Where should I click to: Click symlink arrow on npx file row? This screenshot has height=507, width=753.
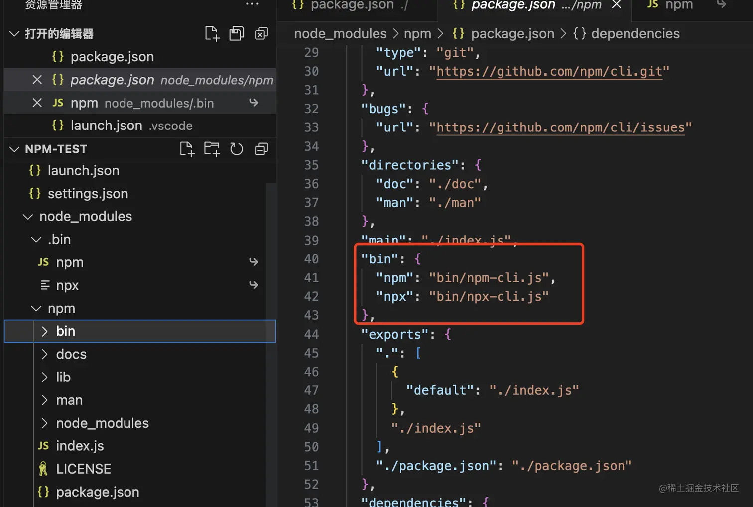pyautogui.click(x=254, y=284)
